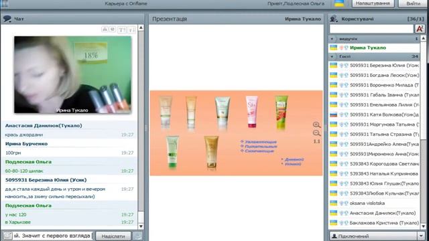Click flag icon next to Ирина Тукало
The width and height of the screenshot is (429, 241).
click(333, 48)
